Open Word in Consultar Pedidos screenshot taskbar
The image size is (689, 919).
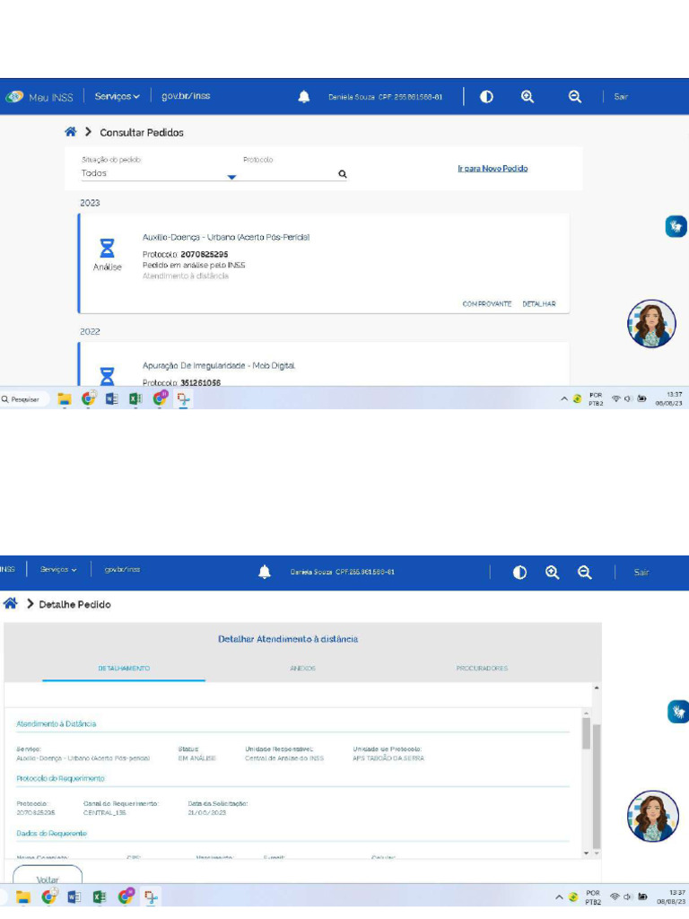[111, 399]
